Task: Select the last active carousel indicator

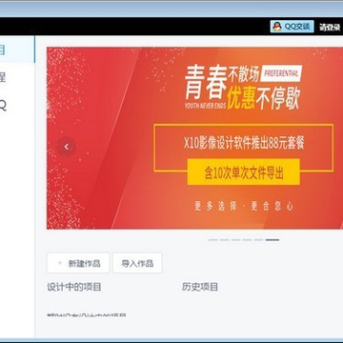Action: [272, 240]
